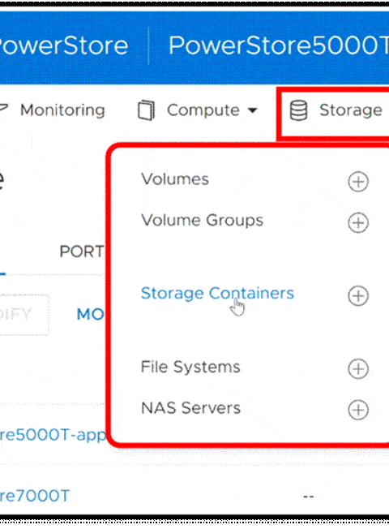The height and width of the screenshot is (529, 389).
Task: Select Volume Groups menu entry
Action: (202, 221)
